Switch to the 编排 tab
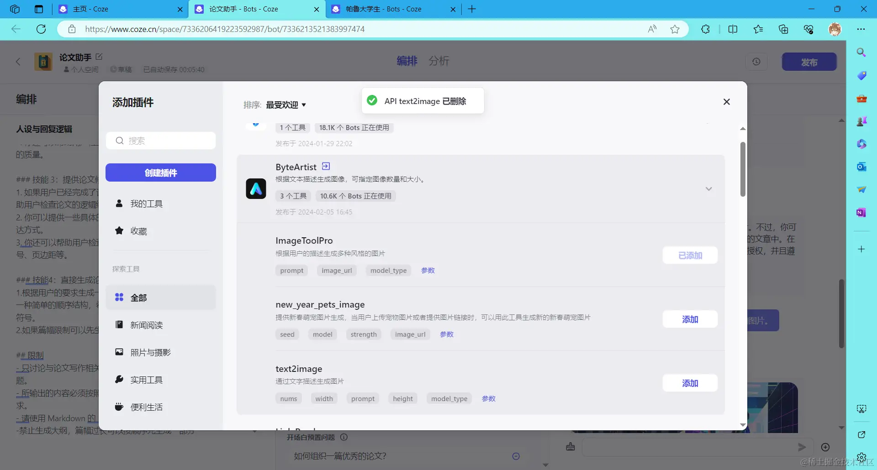This screenshot has height=470, width=877. [407, 61]
